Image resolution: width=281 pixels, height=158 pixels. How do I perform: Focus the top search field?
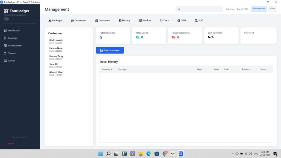(200, 9)
